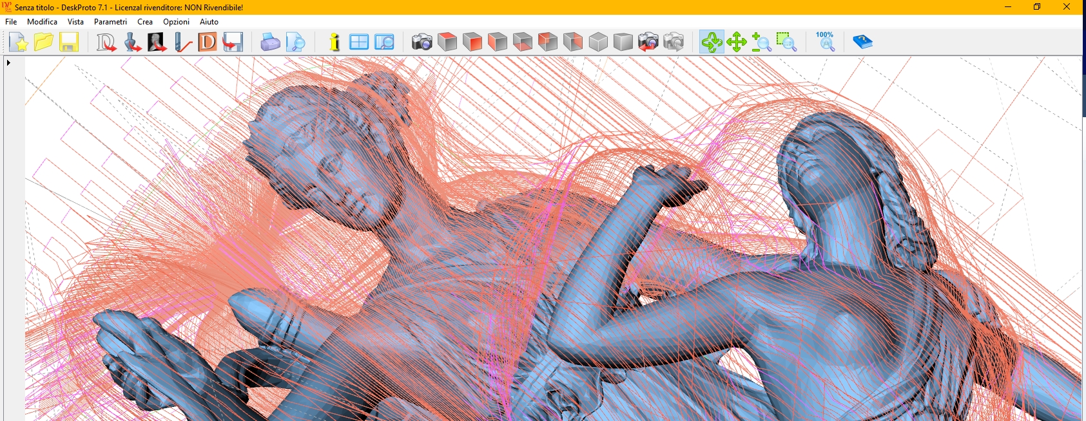Select right side view cube icon
The height and width of the screenshot is (421, 1086).
pos(498,42)
